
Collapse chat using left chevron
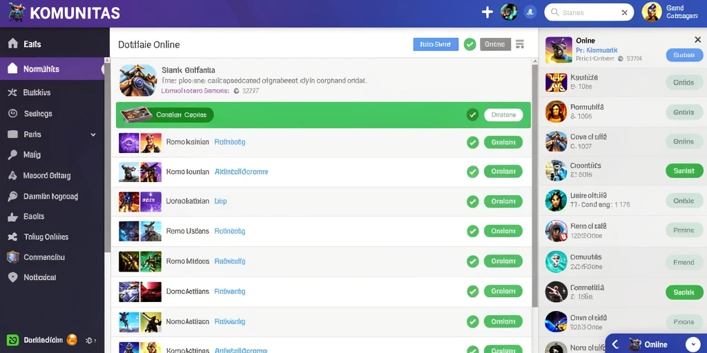[x=615, y=345]
